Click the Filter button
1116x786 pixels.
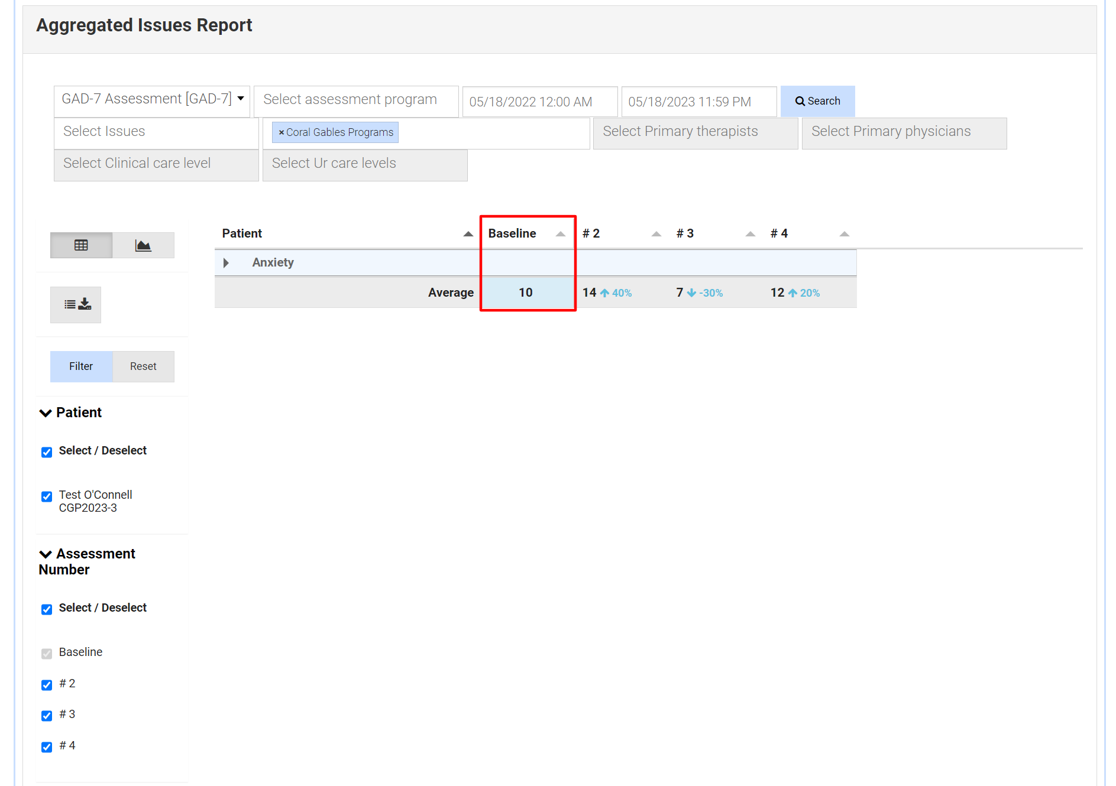81,366
